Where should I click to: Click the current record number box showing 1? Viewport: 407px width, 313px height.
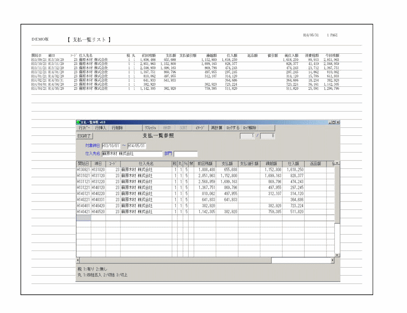point(248,136)
